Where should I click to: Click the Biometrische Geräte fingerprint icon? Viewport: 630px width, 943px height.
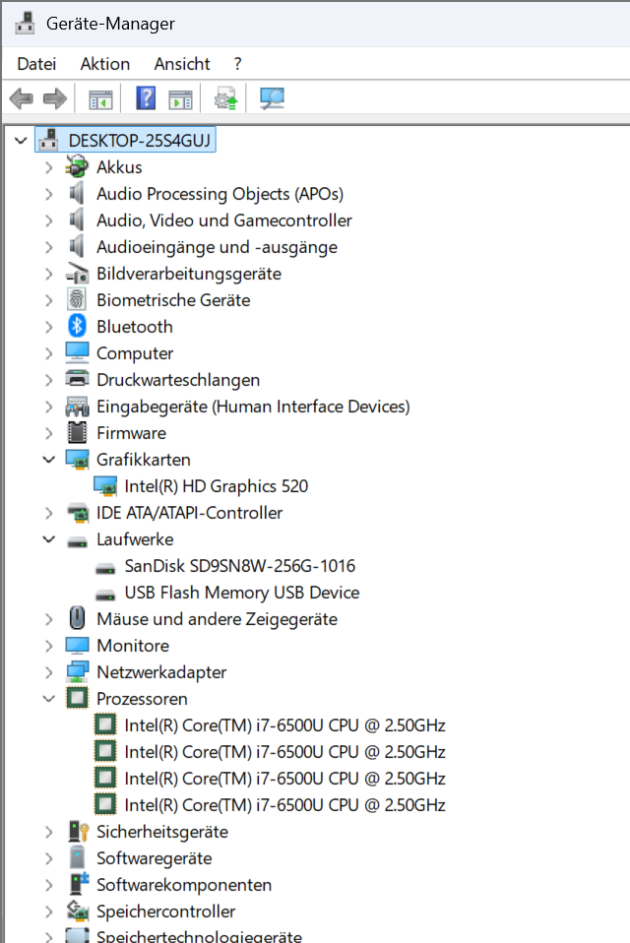[77, 299]
